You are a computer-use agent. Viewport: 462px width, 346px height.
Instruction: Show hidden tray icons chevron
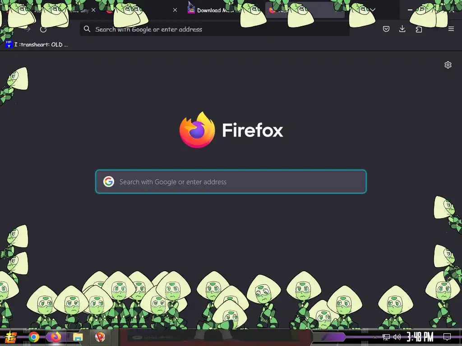(x=375, y=337)
